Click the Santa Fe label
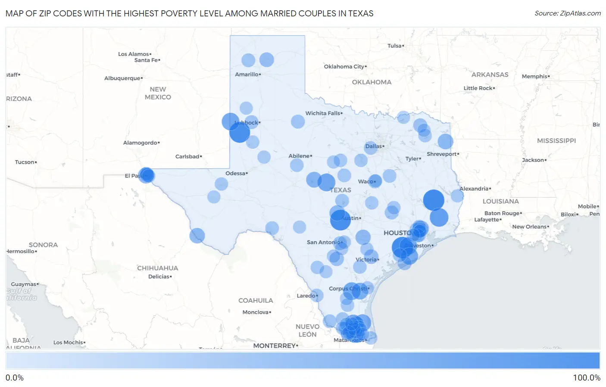The width and height of the screenshot is (606, 387). tap(146, 60)
